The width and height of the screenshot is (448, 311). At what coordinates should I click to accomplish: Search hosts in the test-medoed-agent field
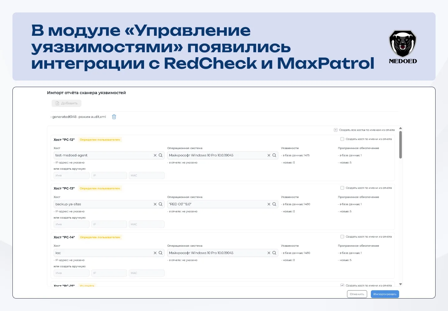161,155
